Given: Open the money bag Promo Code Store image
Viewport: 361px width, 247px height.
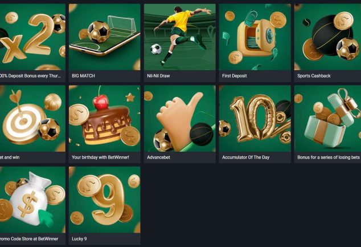Looking at the screenshot, I should [32, 200].
